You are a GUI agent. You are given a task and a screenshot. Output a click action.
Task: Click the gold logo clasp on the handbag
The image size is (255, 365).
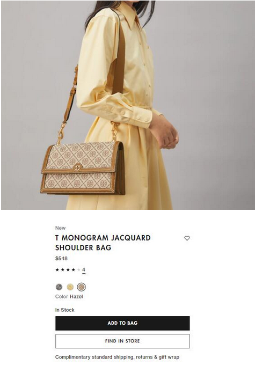pyautogui.click(x=77, y=167)
